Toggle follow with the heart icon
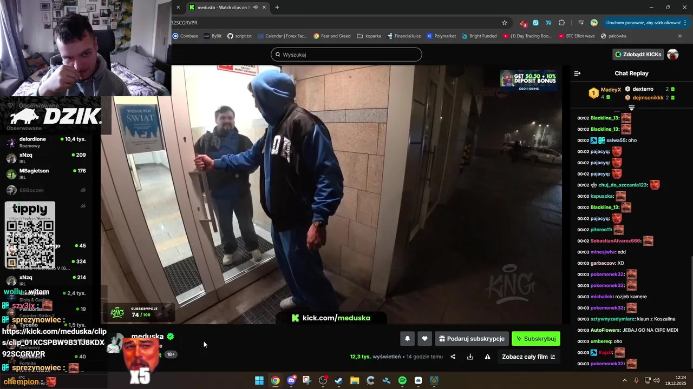This screenshot has height=389, width=693. pos(424,339)
